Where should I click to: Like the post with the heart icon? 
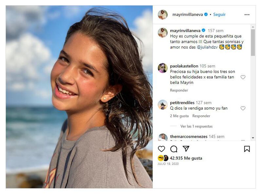161,149
